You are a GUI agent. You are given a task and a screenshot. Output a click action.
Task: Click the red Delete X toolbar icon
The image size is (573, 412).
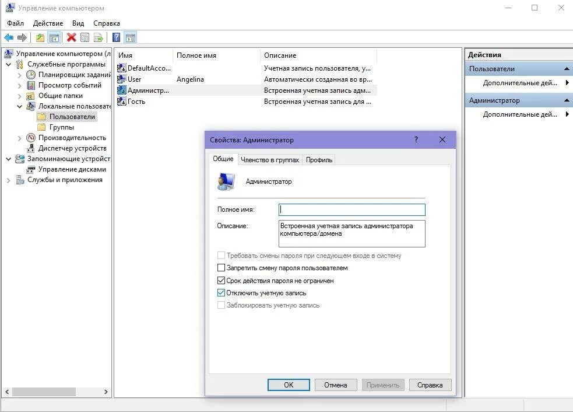(x=72, y=37)
